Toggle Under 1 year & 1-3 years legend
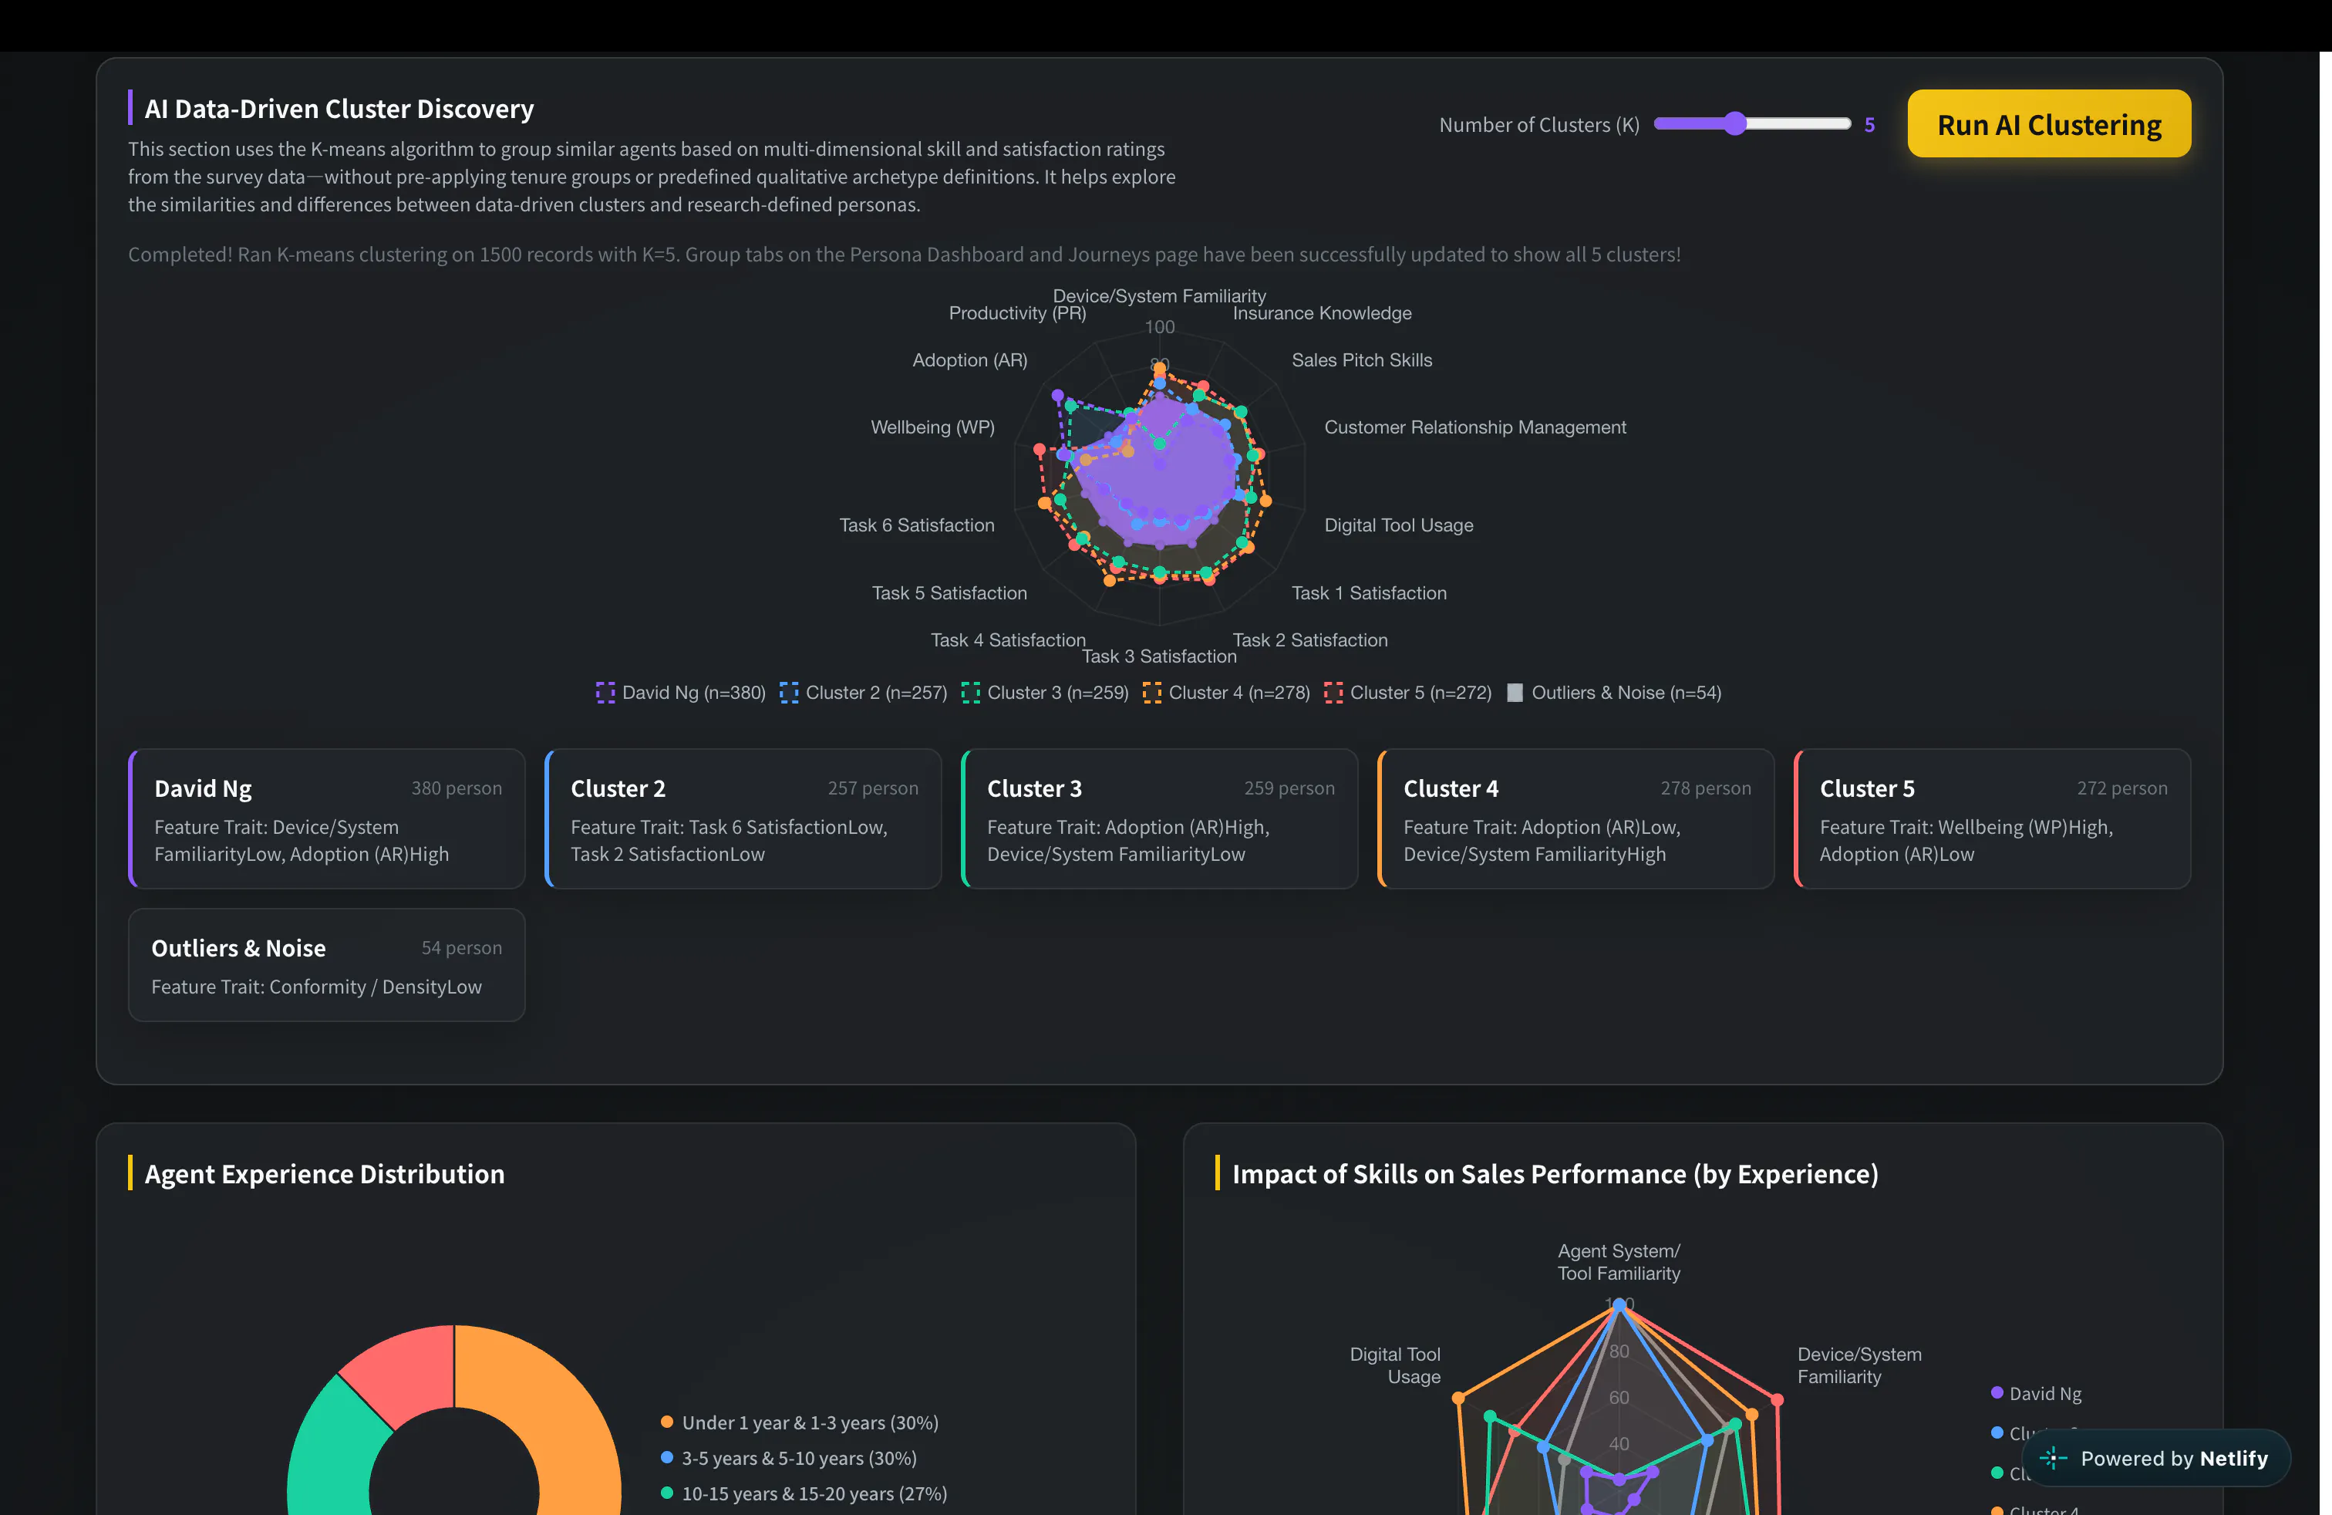2332x1515 pixels. [x=800, y=1423]
